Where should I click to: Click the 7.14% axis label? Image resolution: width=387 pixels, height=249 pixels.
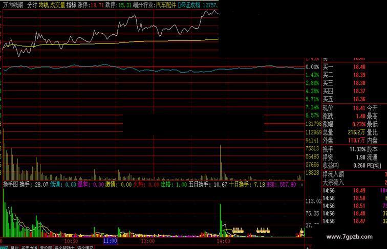coord(312,107)
